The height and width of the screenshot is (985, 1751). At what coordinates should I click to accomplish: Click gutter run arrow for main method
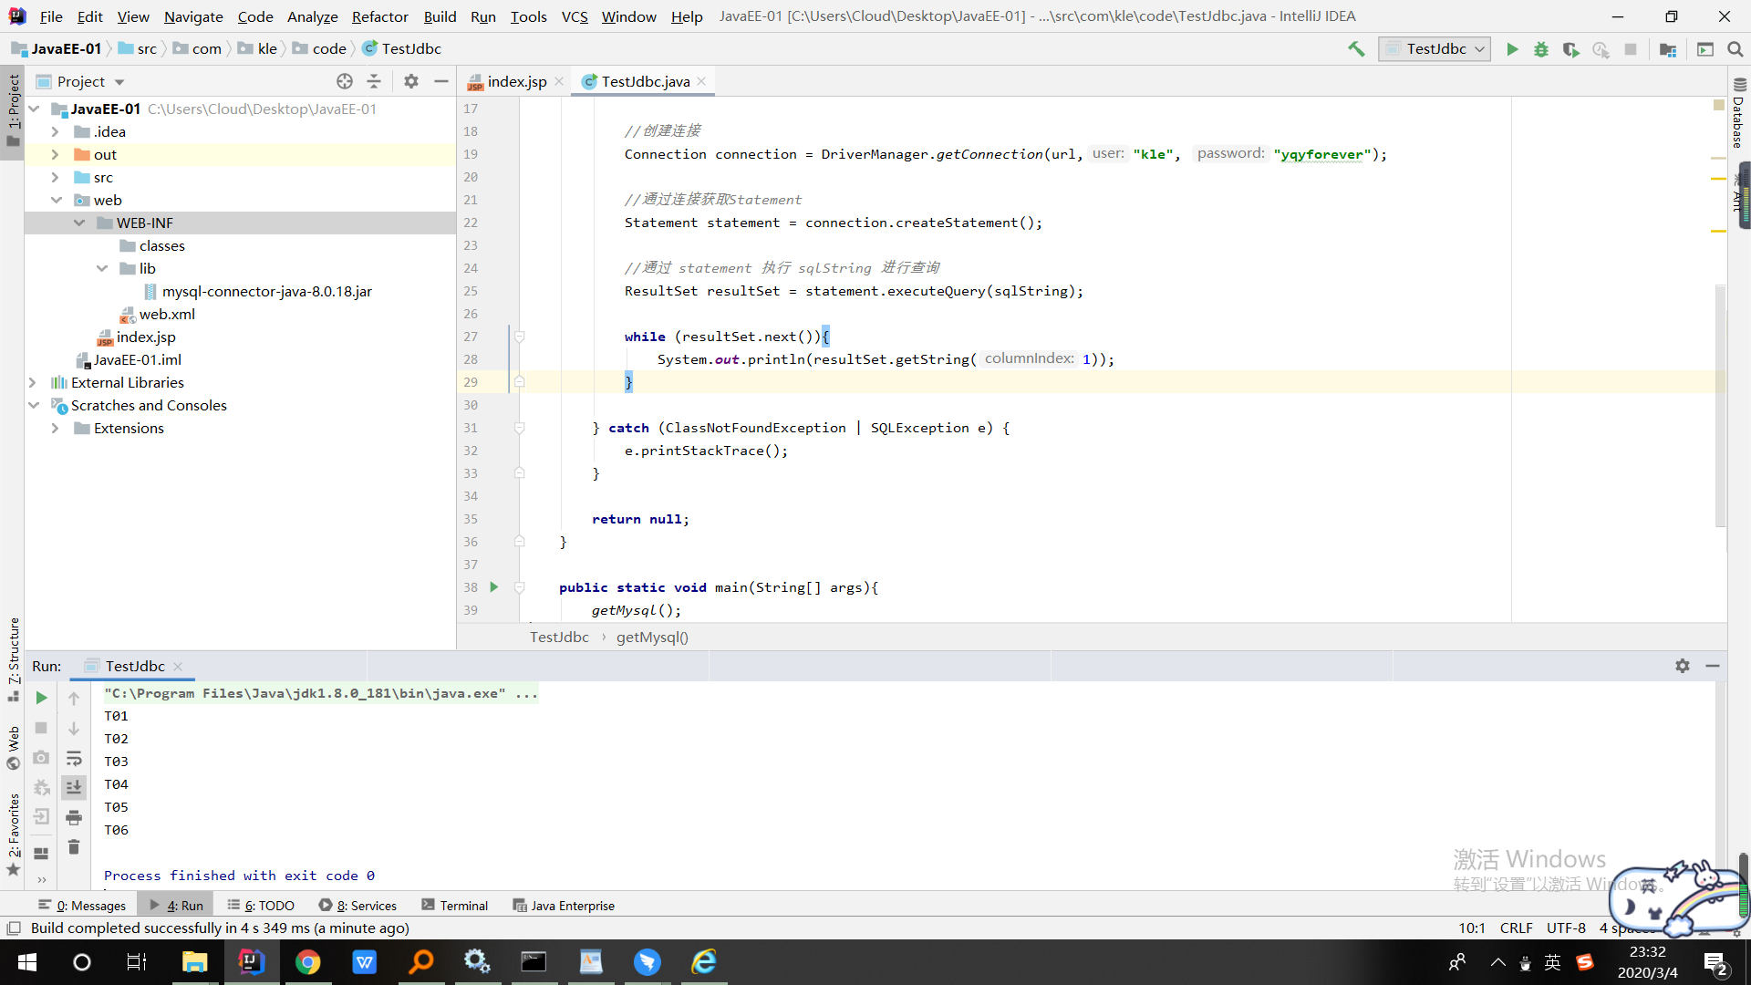(x=494, y=586)
